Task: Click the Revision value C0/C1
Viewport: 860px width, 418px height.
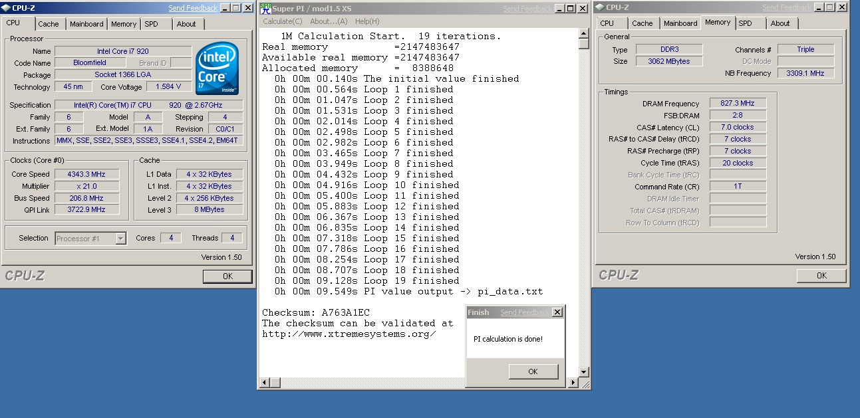Action: (225, 129)
